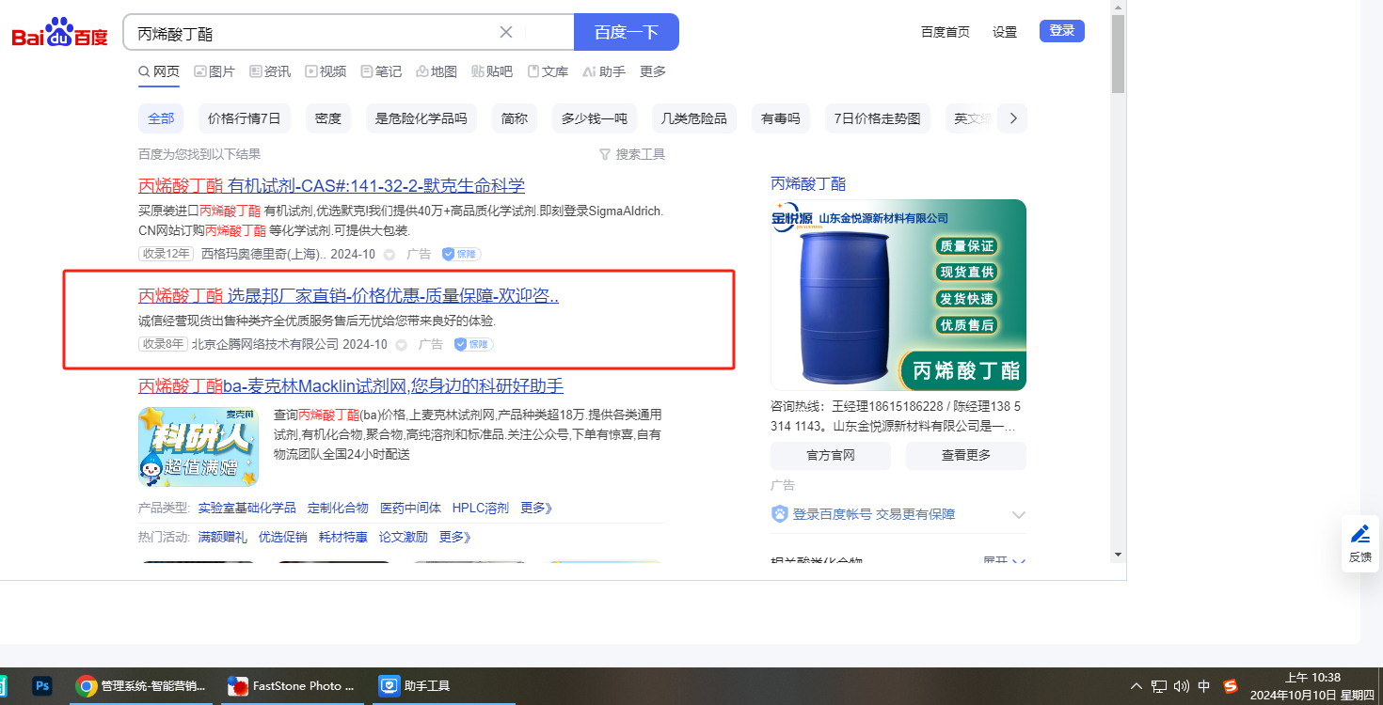Select the 全部 filter chip

pyautogui.click(x=161, y=118)
